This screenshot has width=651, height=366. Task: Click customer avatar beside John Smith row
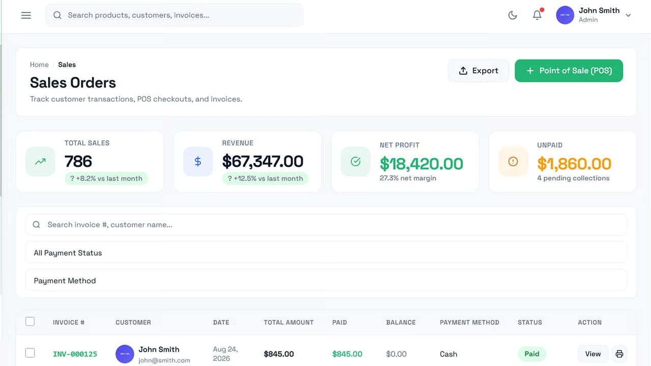(125, 354)
